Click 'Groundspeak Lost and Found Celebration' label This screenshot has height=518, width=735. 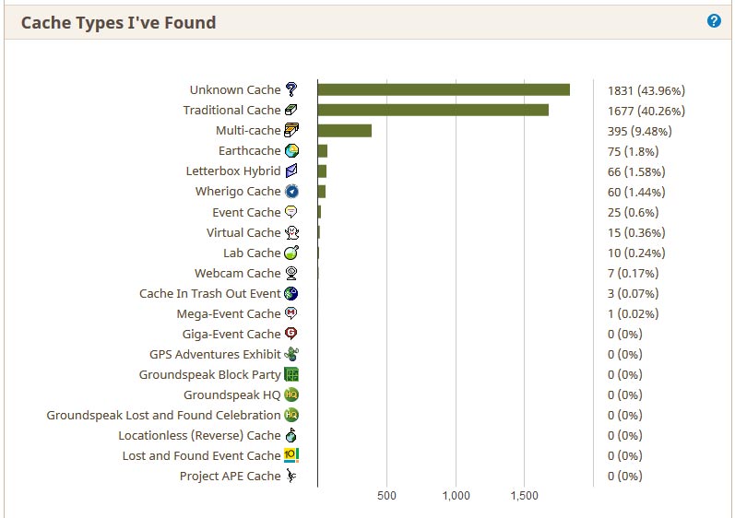[163, 416]
